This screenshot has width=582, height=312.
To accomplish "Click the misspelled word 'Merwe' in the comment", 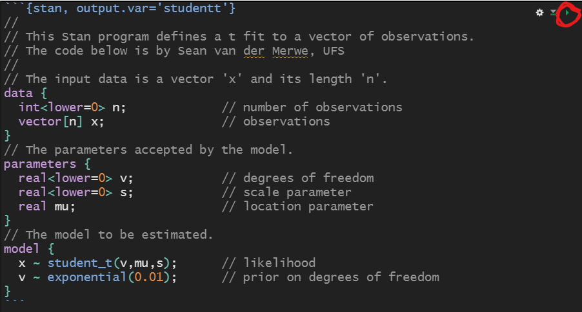I will (290, 51).
